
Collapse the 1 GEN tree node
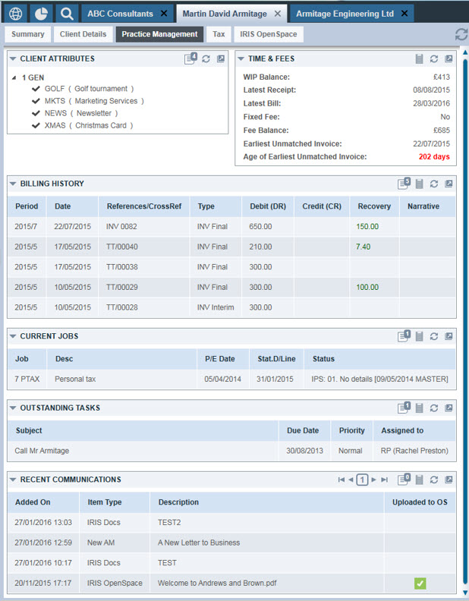(14, 77)
